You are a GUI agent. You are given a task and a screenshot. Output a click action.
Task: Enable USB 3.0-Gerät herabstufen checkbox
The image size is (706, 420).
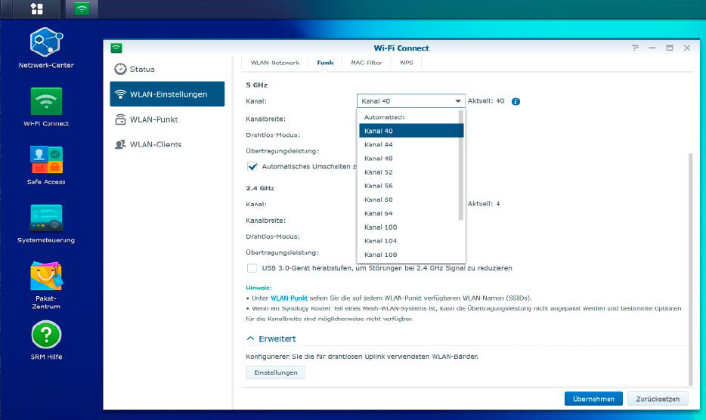point(252,268)
